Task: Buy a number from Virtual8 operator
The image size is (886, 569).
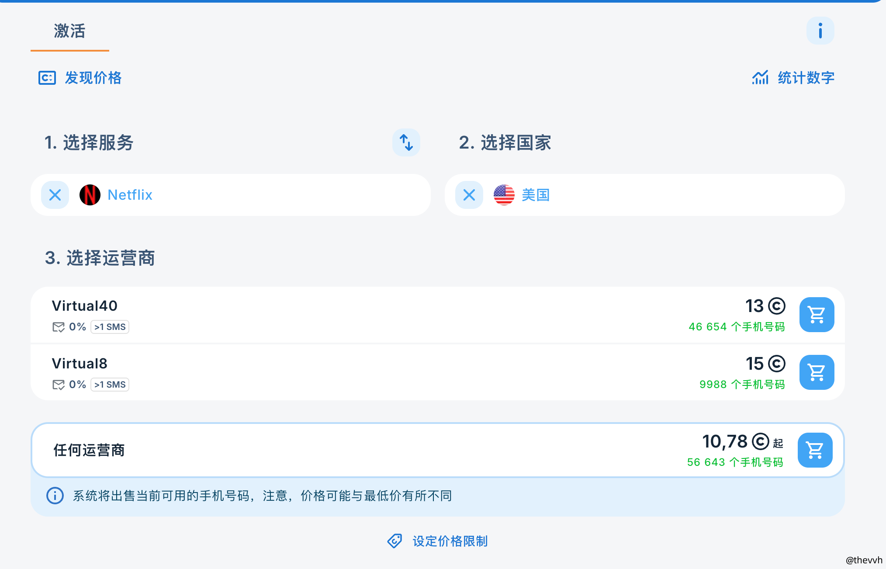Action: coord(817,372)
